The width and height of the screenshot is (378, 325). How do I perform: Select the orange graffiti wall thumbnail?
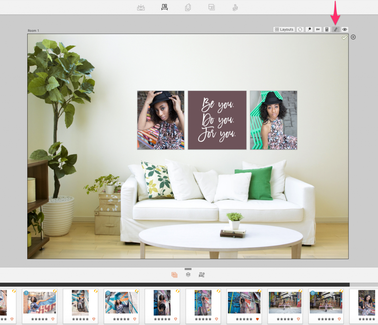coord(39,303)
